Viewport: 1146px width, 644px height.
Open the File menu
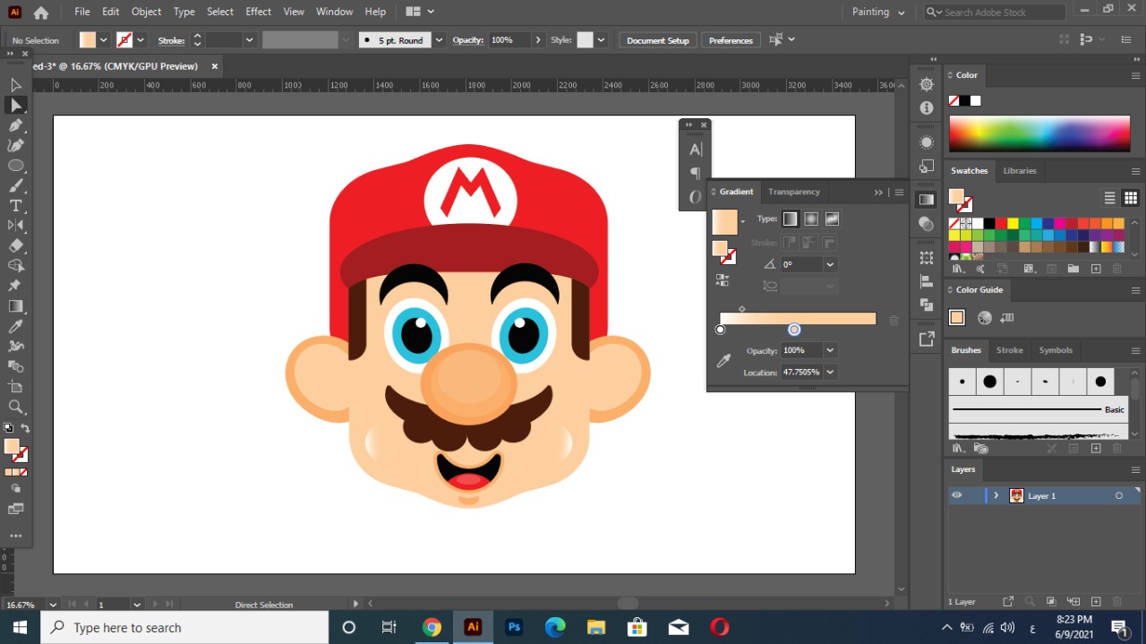[82, 12]
